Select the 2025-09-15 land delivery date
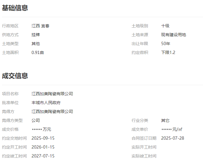The image size is (203, 164). point(43,138)
